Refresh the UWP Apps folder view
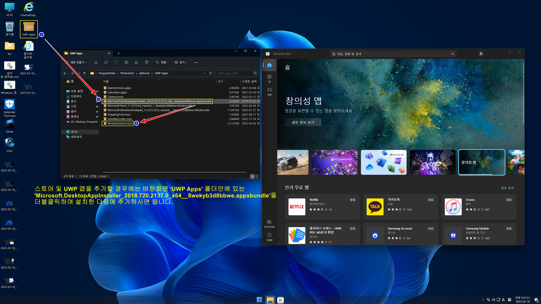The image size is (541, 304). pos(211,73)
